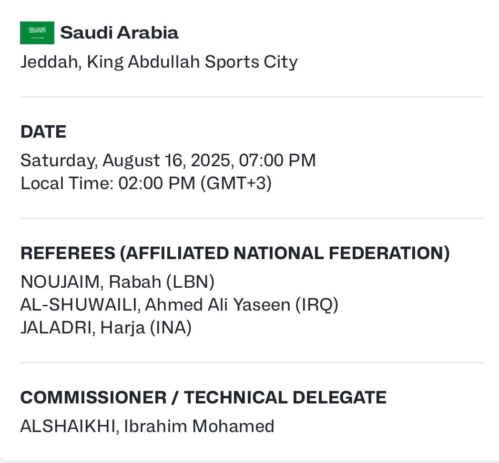The image size is (499, 463).
Task: Click the divider below the venue section
Action: 252,97
